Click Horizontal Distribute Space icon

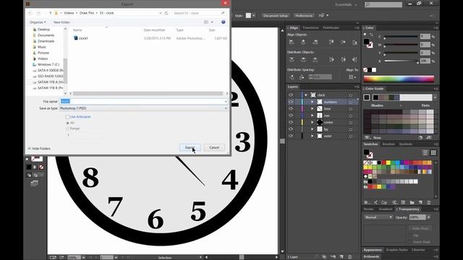pyautogui.click(x=302, y=77)
